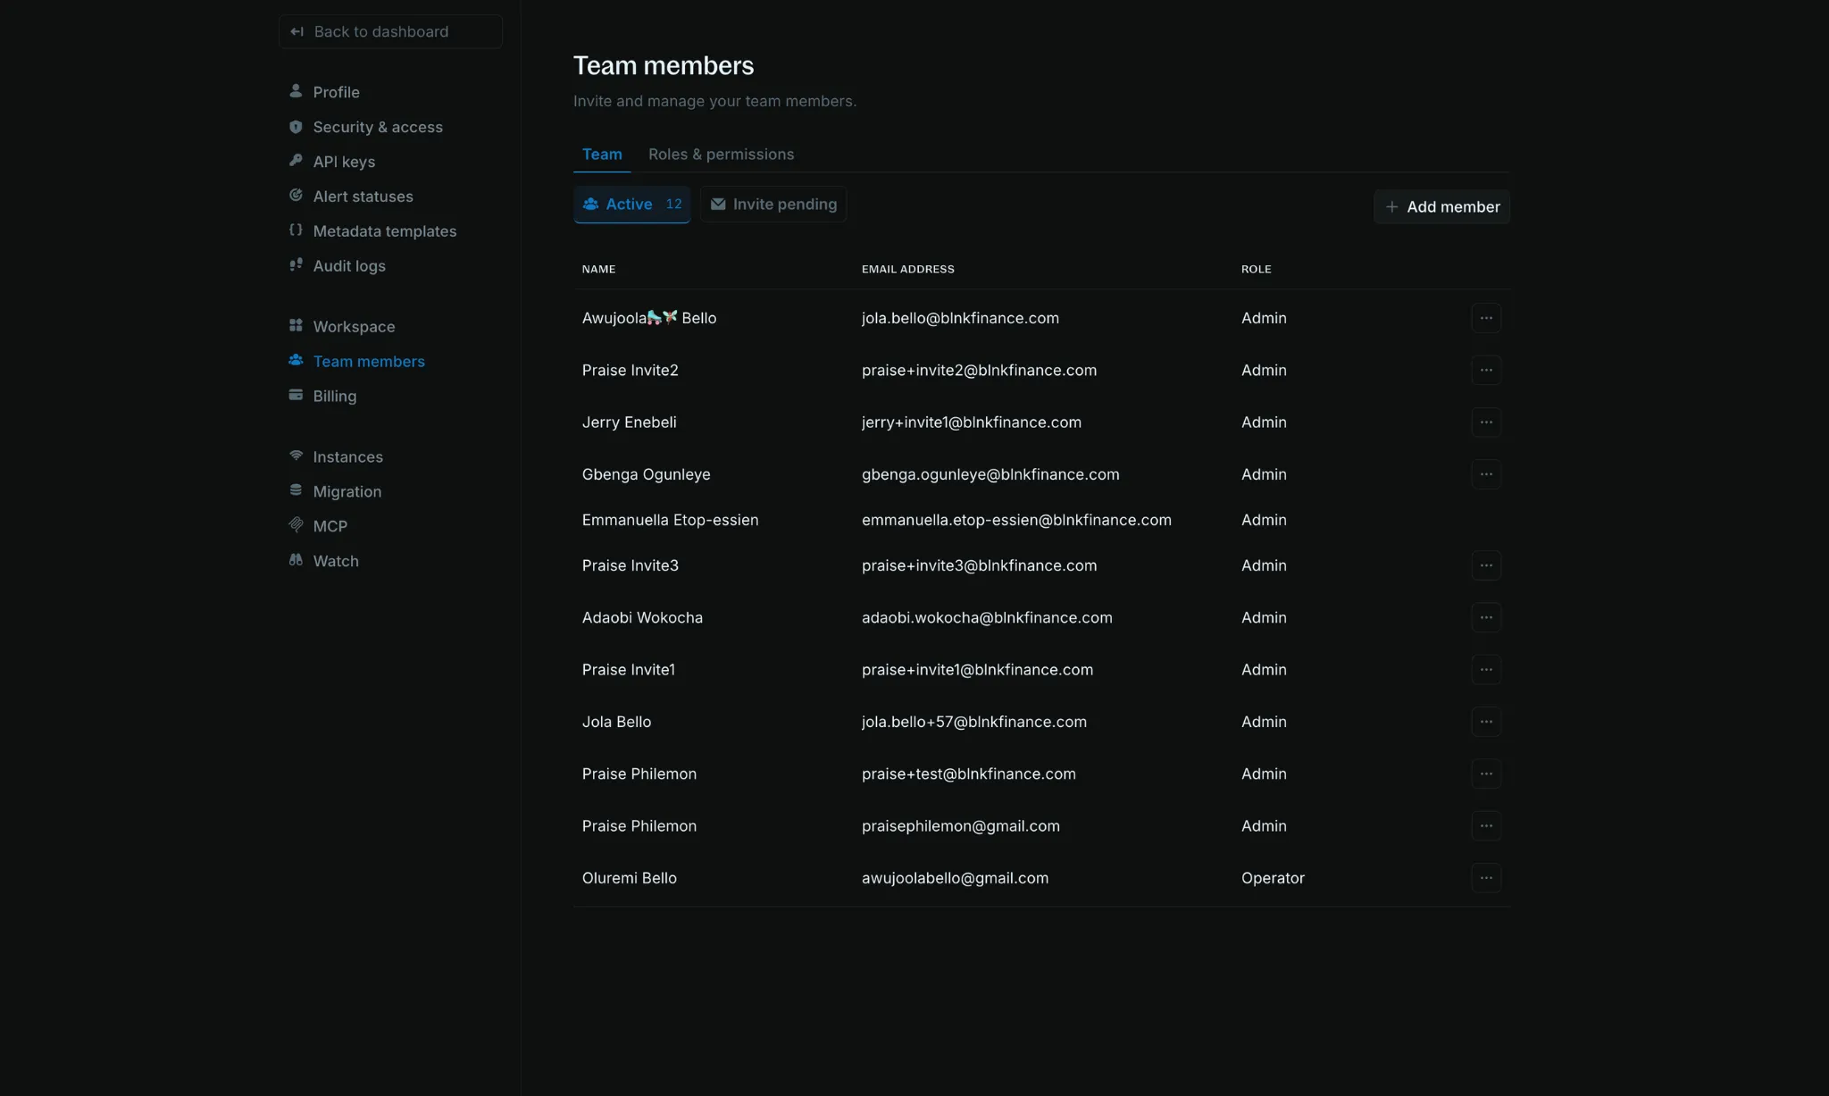
Task: Open the MCP icon
Action: (x=296, y=525)
